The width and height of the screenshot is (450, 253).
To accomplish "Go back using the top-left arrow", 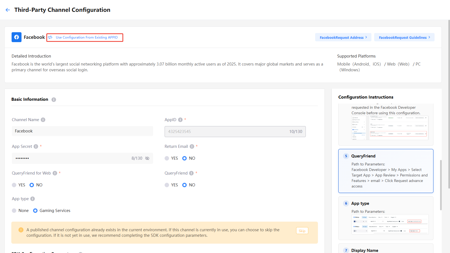I will pos(8,10).
